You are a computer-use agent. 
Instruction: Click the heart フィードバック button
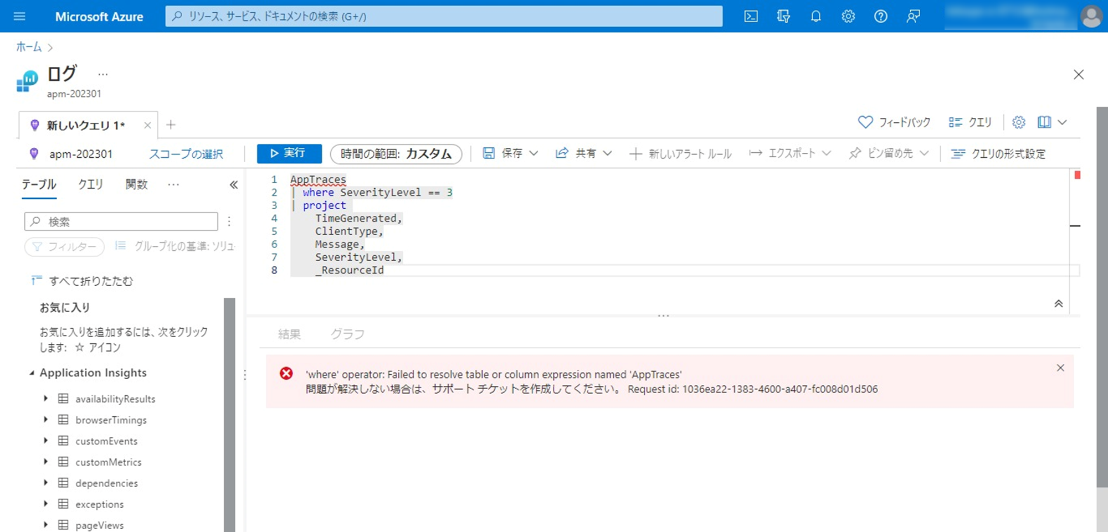click(x=894, y=122)
